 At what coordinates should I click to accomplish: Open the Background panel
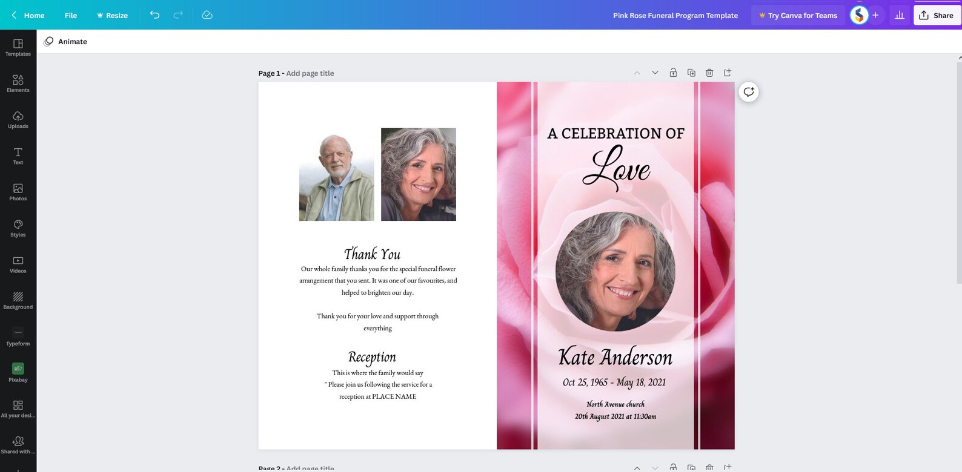pos(18,301)
